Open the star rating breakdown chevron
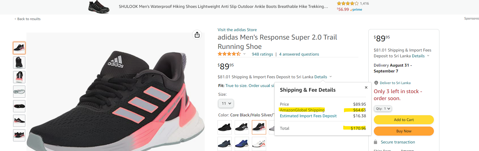 coord(244,54)
